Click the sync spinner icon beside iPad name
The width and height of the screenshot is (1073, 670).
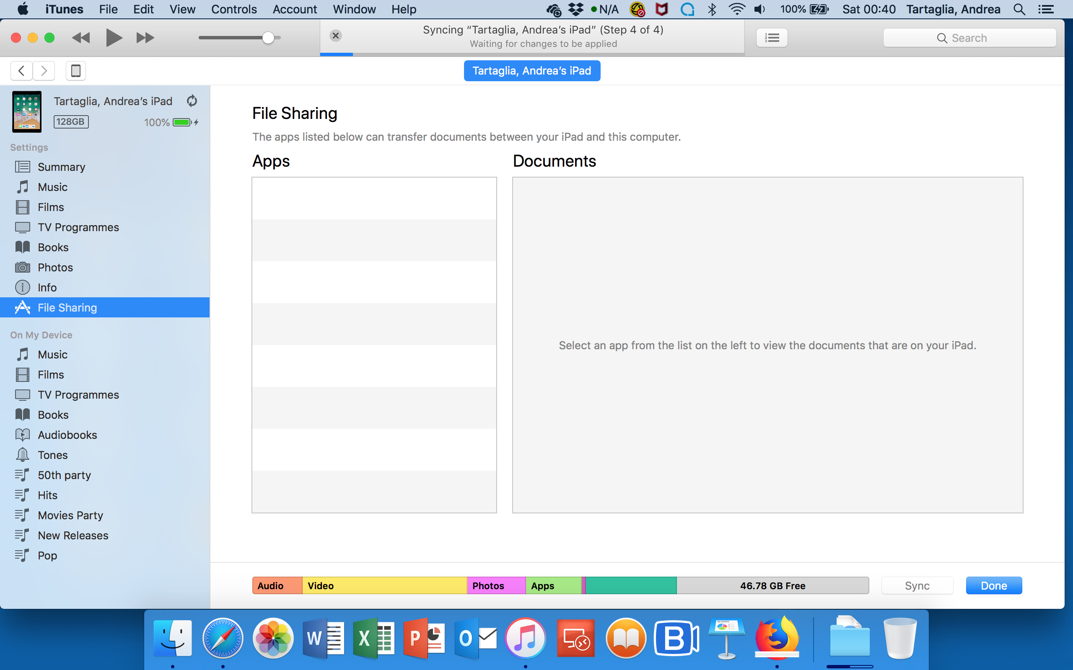[x=192, y=101]
